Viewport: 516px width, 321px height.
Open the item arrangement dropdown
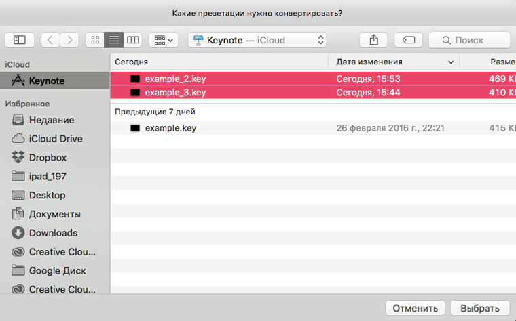163,40
